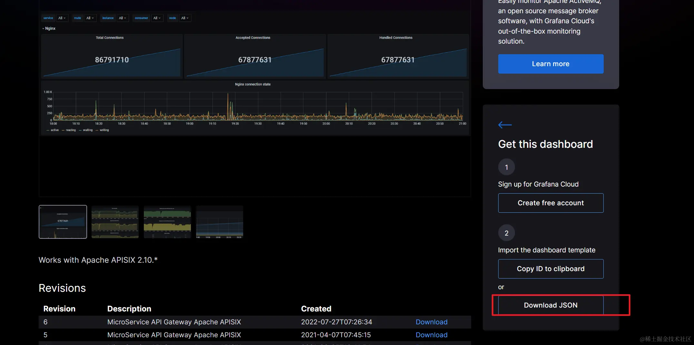The width and height of the screenshot is (694, 345).
Task: Toggle the active series in connection state legend
Action: click(x=54, y=130)
